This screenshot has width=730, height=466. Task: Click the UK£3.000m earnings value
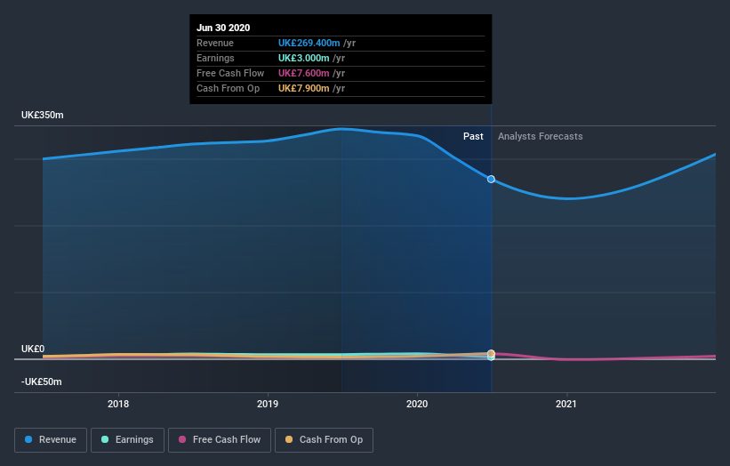tap(303, 58)
